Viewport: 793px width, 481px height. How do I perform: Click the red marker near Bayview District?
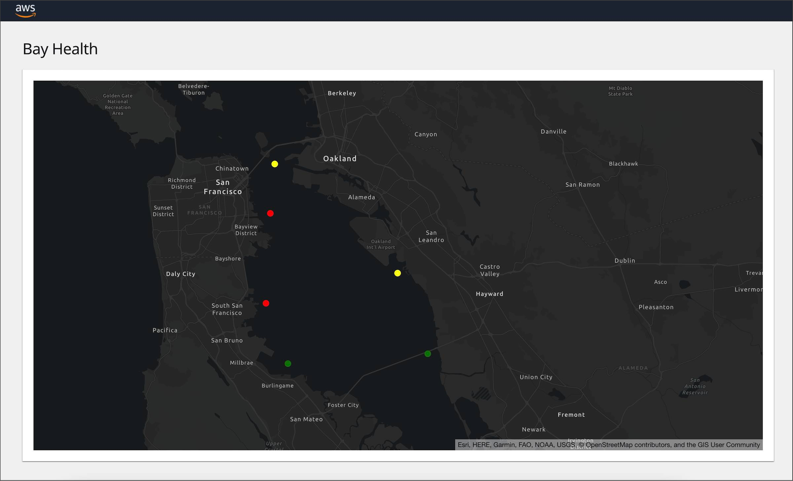[x=270, y=213]
